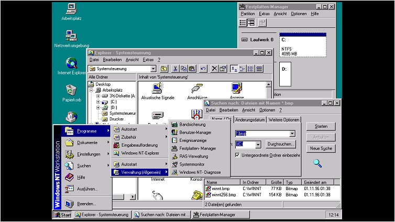
Task: Select Festplatten-Manager in the Verwaltung submenu
Action: pos(197,148)
